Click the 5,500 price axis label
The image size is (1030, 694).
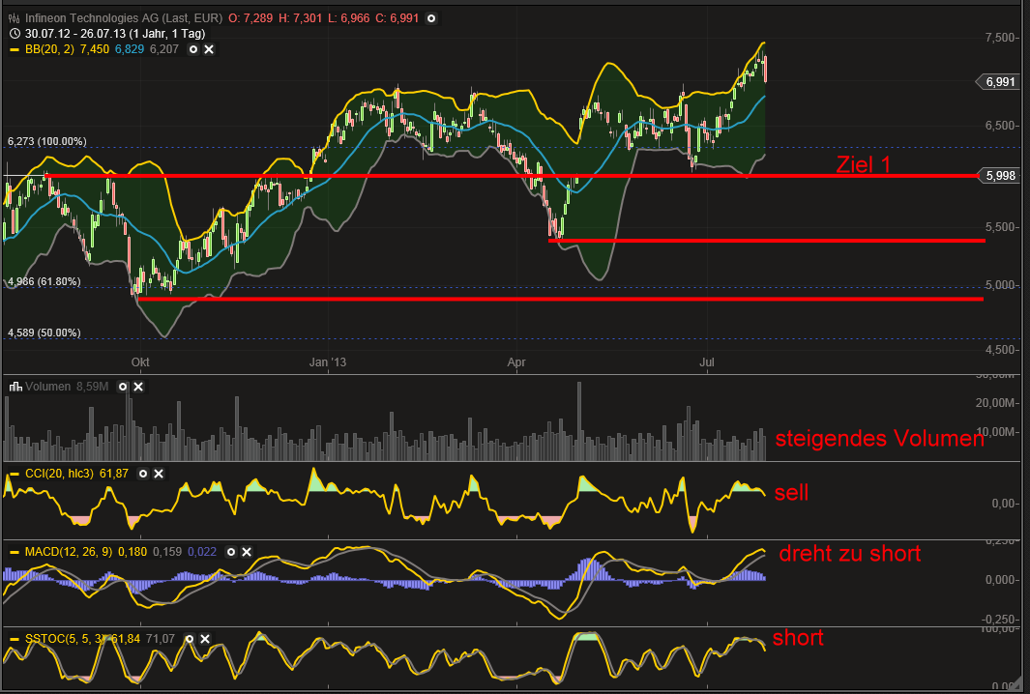tap(1002, 227)
